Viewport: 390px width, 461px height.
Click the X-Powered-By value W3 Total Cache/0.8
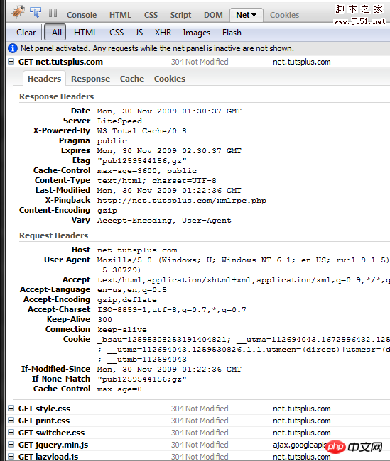[142, 131]
